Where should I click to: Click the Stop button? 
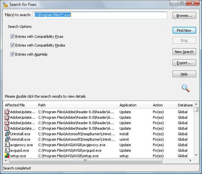click(184, 40)
